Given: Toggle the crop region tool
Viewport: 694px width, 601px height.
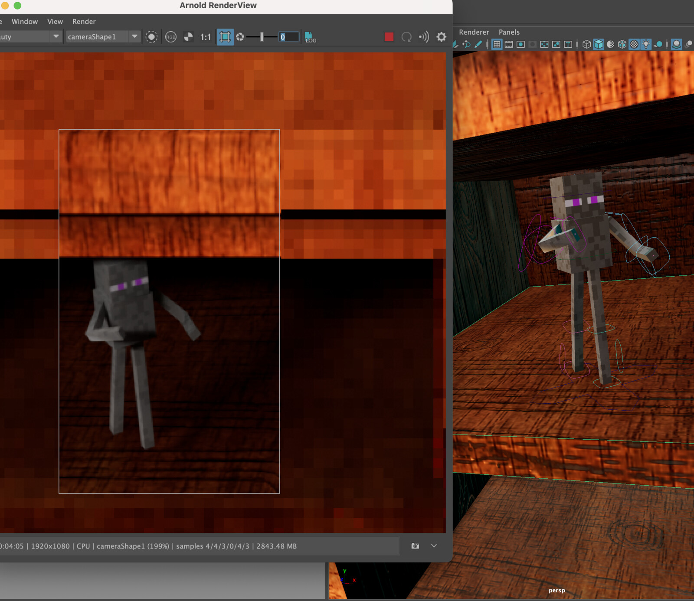Looking at the screenshot, I should click(x=225, y=37).
